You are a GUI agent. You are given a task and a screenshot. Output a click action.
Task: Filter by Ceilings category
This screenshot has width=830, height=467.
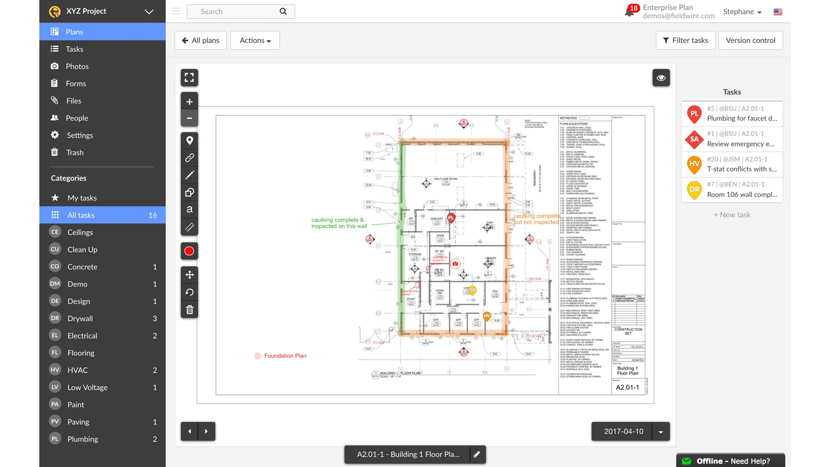102,232
